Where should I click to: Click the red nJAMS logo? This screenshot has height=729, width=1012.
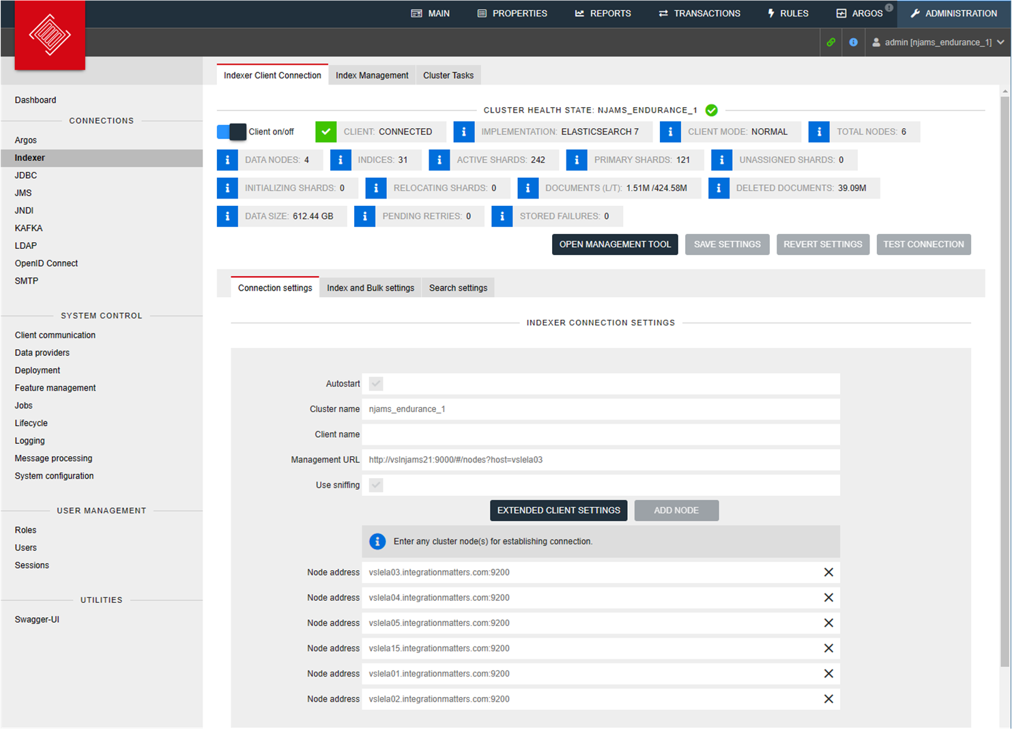50,35
